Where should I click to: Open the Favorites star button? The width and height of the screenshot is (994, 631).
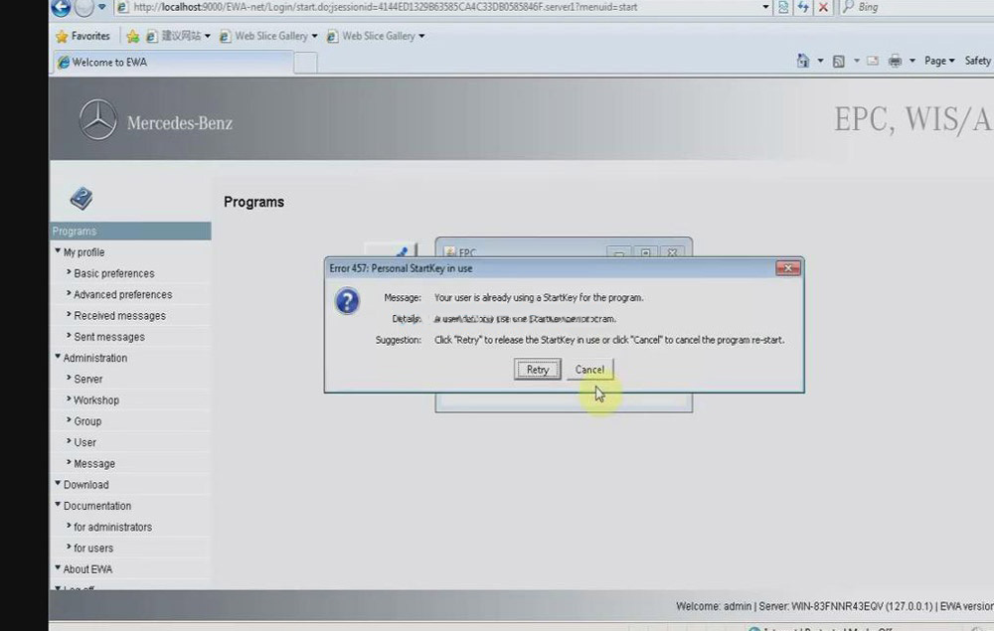(x=83, y=36)
